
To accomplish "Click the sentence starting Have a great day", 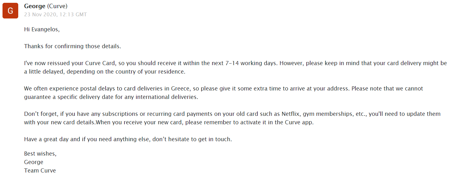I will [128, 139].
